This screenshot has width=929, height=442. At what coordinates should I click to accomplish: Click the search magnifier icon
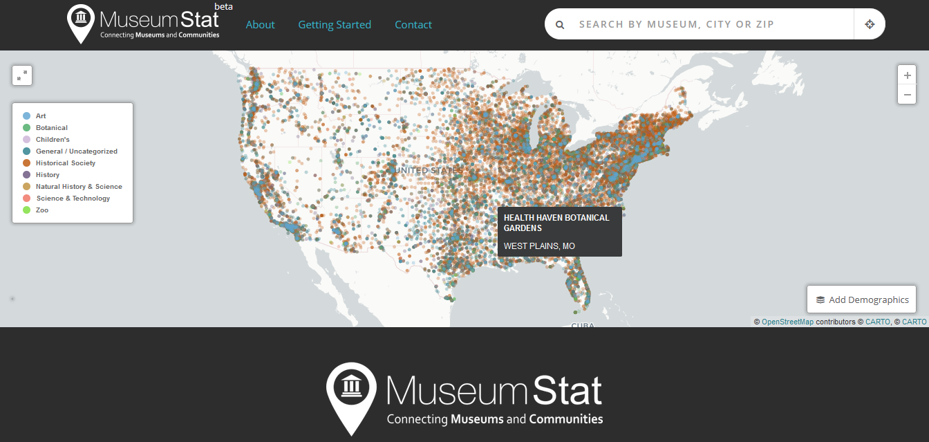click(561, 25)
